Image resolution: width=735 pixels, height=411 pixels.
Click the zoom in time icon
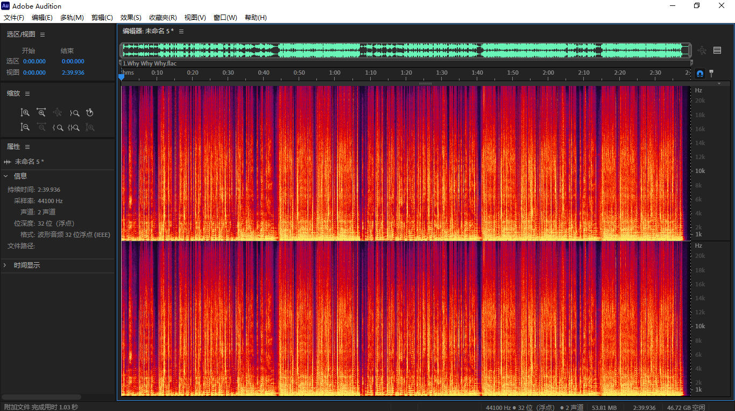click(x=41, y=113)
